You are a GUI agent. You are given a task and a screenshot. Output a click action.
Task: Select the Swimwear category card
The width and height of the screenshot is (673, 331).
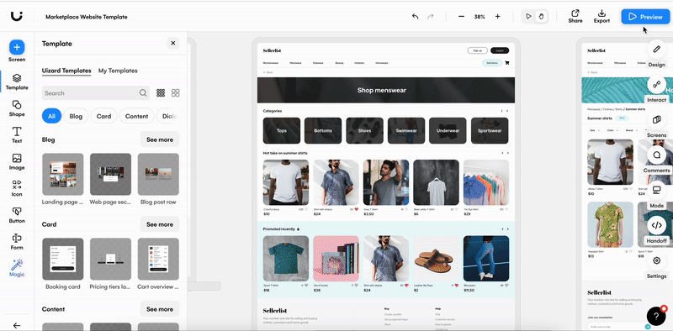pyautogui.click(x=406, y=131)
